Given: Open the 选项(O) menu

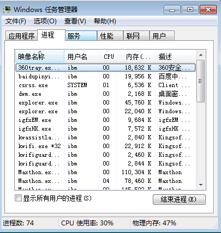Looking at the screenshot, I should click(45, 21).
